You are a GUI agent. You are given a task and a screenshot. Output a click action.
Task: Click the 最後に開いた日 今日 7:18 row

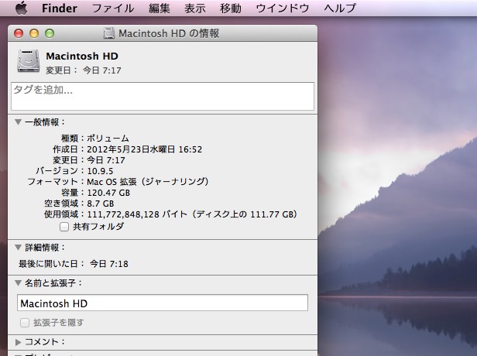coord(74,264)
